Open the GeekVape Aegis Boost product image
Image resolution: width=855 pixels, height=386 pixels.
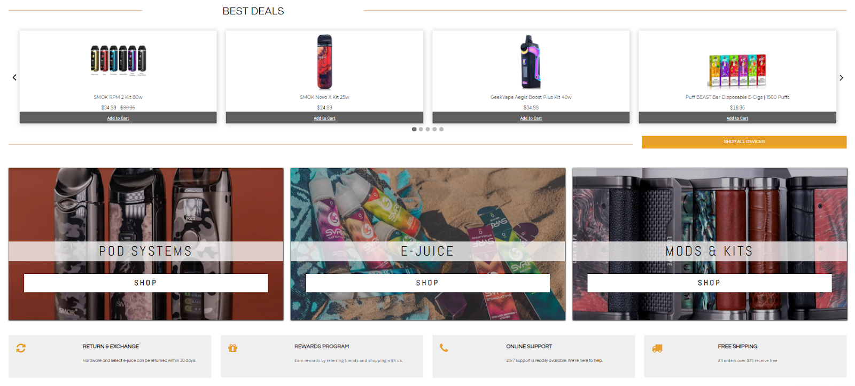click(x=531, y=62)
